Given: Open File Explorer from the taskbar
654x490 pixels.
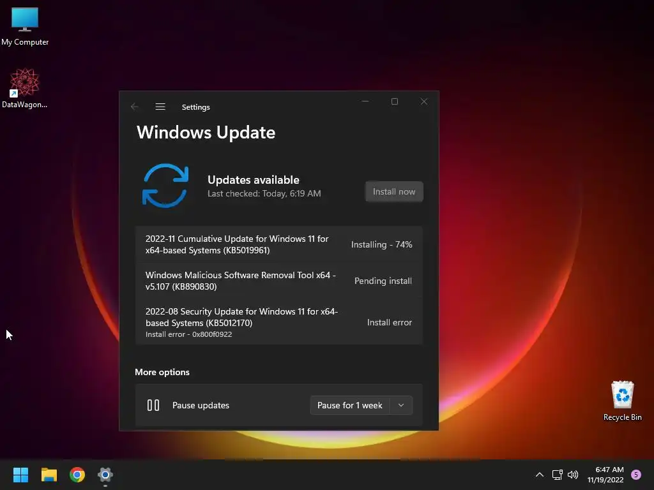Looking at the screenshot, I should (49, 475).
